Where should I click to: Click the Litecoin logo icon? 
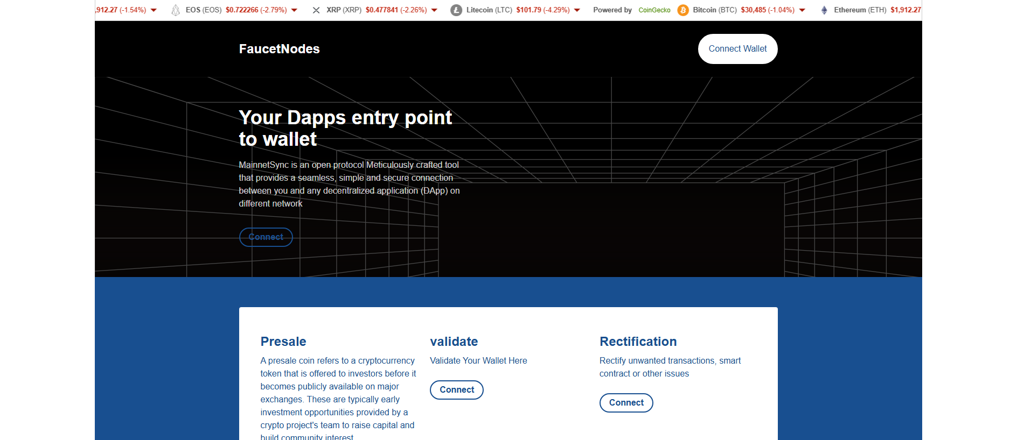(456, 10)
